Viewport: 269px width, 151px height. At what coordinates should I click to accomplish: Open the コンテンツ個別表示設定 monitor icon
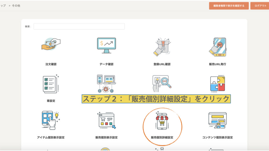(x=218, y=120)
